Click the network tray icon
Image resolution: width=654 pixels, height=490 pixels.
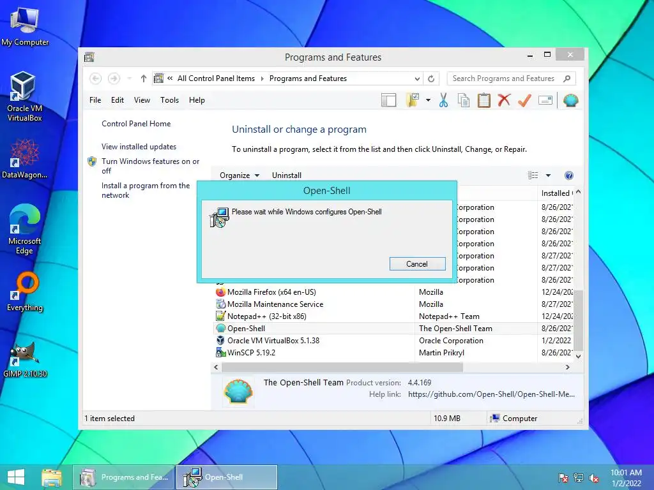tap(579, 477)
